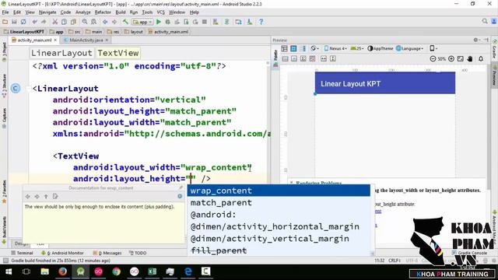Open Firefox from the taskbar
This screenshot has height=280, width=498.
coord(62,271)
